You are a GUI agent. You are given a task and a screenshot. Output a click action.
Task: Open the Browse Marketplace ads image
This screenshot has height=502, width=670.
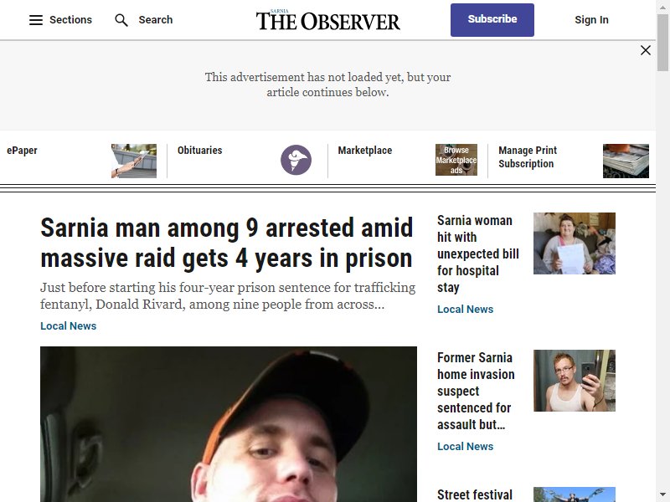coord(456,160)
